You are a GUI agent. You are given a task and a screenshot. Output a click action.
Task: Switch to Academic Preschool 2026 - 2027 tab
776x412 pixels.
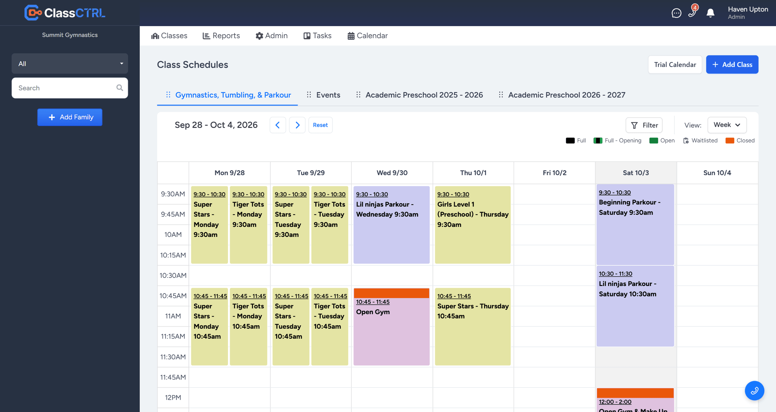coord(567,95)
